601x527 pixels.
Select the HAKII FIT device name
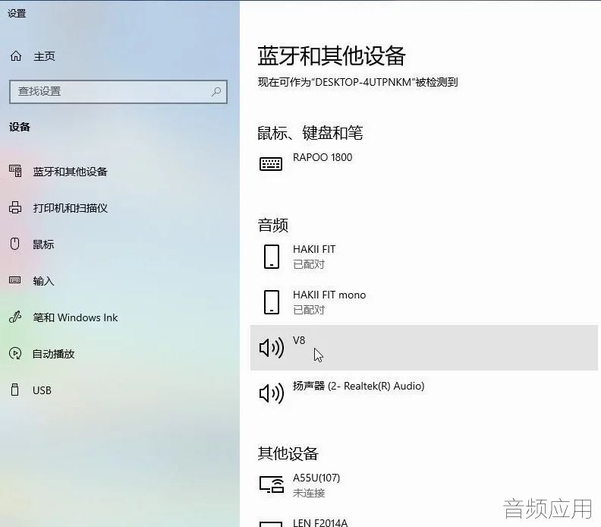314,249
